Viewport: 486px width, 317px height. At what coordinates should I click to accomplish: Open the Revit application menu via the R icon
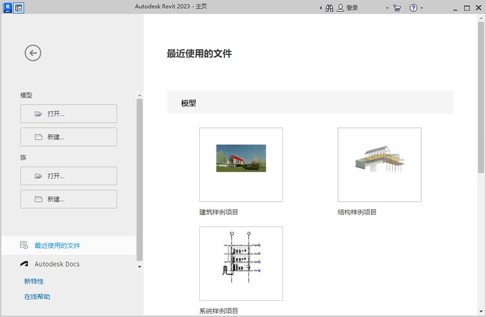pos(8,8)
